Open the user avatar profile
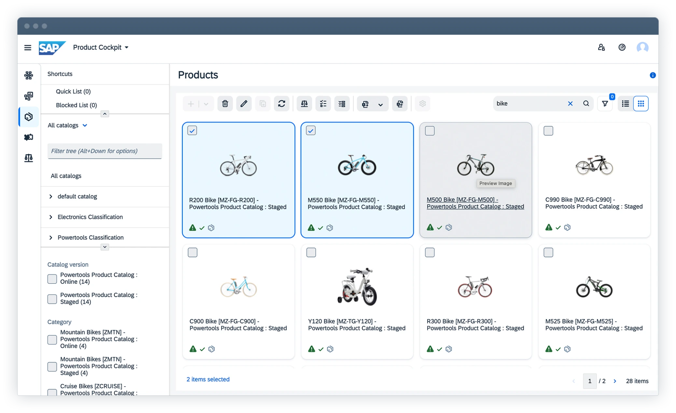The image size is (676, 413). [x=642, y=48]
